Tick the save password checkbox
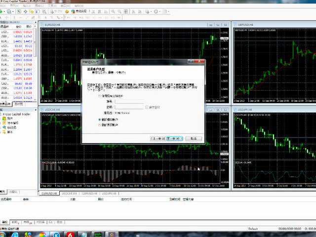The width and height of the screenshot is (316, 237). pos(147,107)
